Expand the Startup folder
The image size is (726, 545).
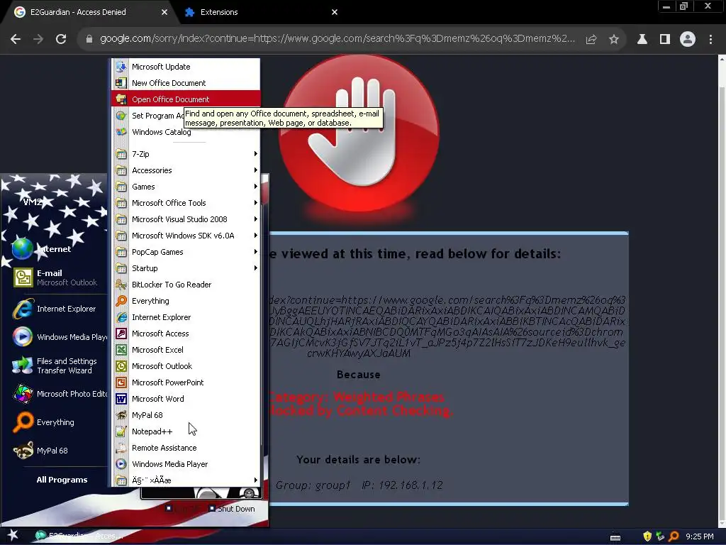tap(185, 268)
